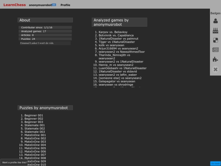Click the About section header
221x166 pixels.
pos(45,20)
